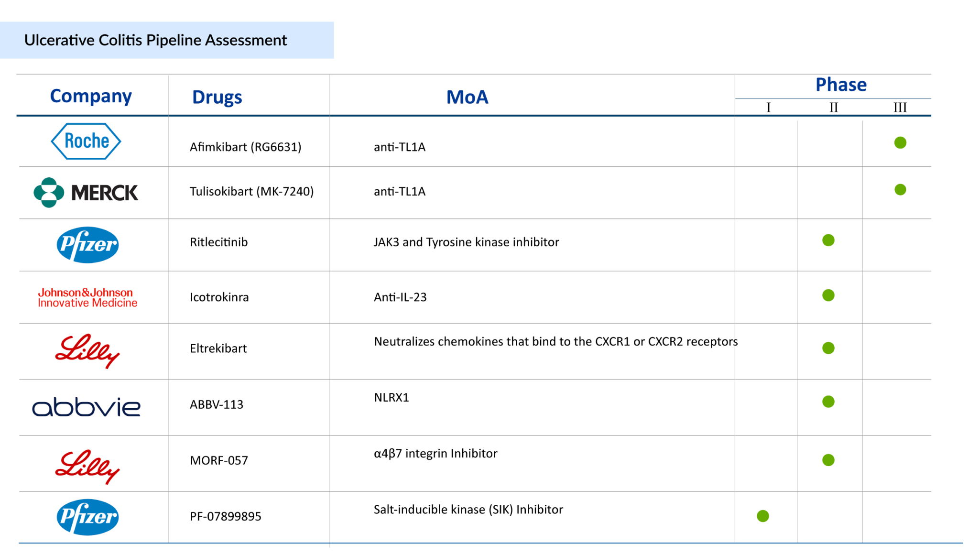Click Afimkibart's green Phase III dot
Screen dimensions: 979x555
click(900, 142)
